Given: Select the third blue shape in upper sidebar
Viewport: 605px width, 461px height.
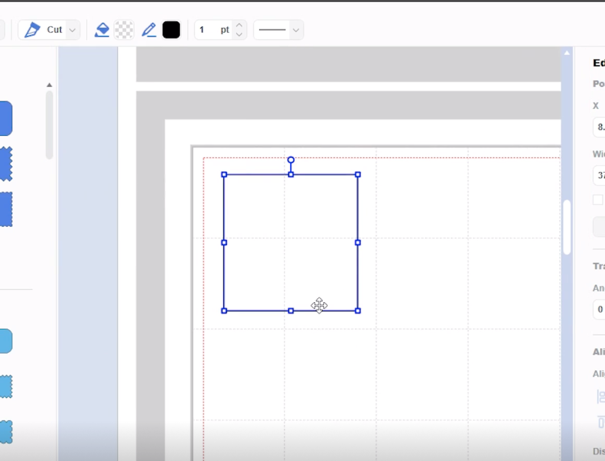Looking at the screenshot, I should pos(5,209).
